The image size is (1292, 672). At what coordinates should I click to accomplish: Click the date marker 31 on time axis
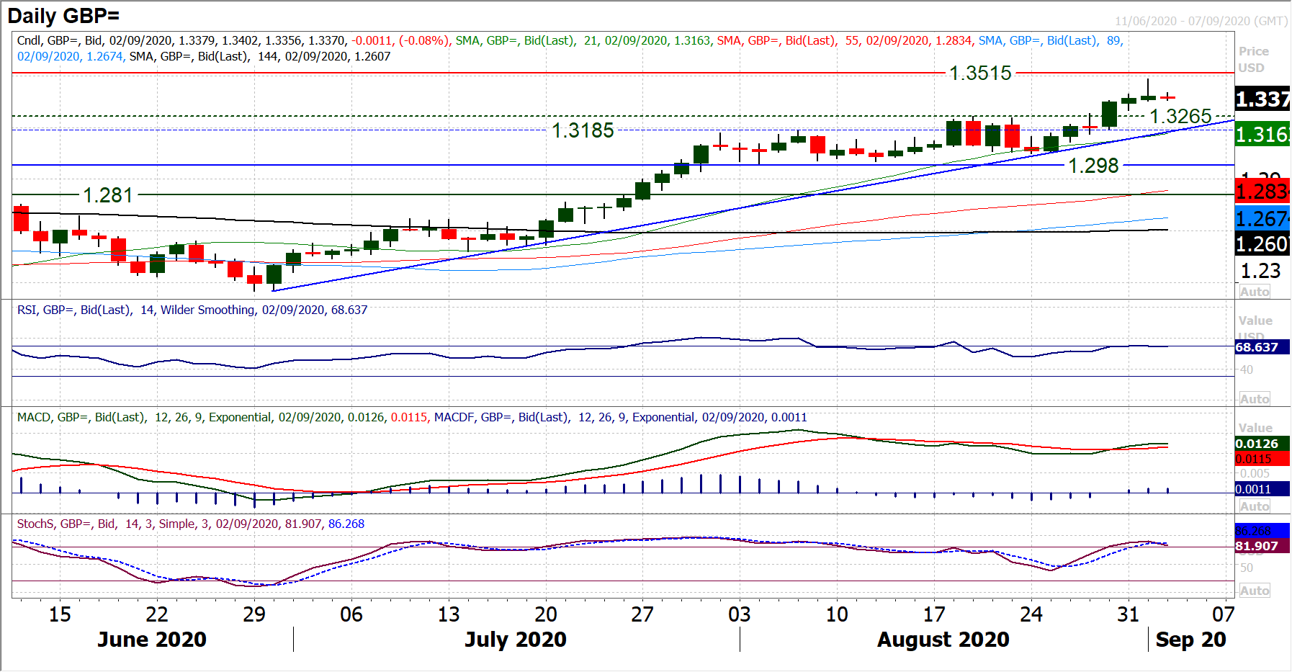coord(1128,614)
